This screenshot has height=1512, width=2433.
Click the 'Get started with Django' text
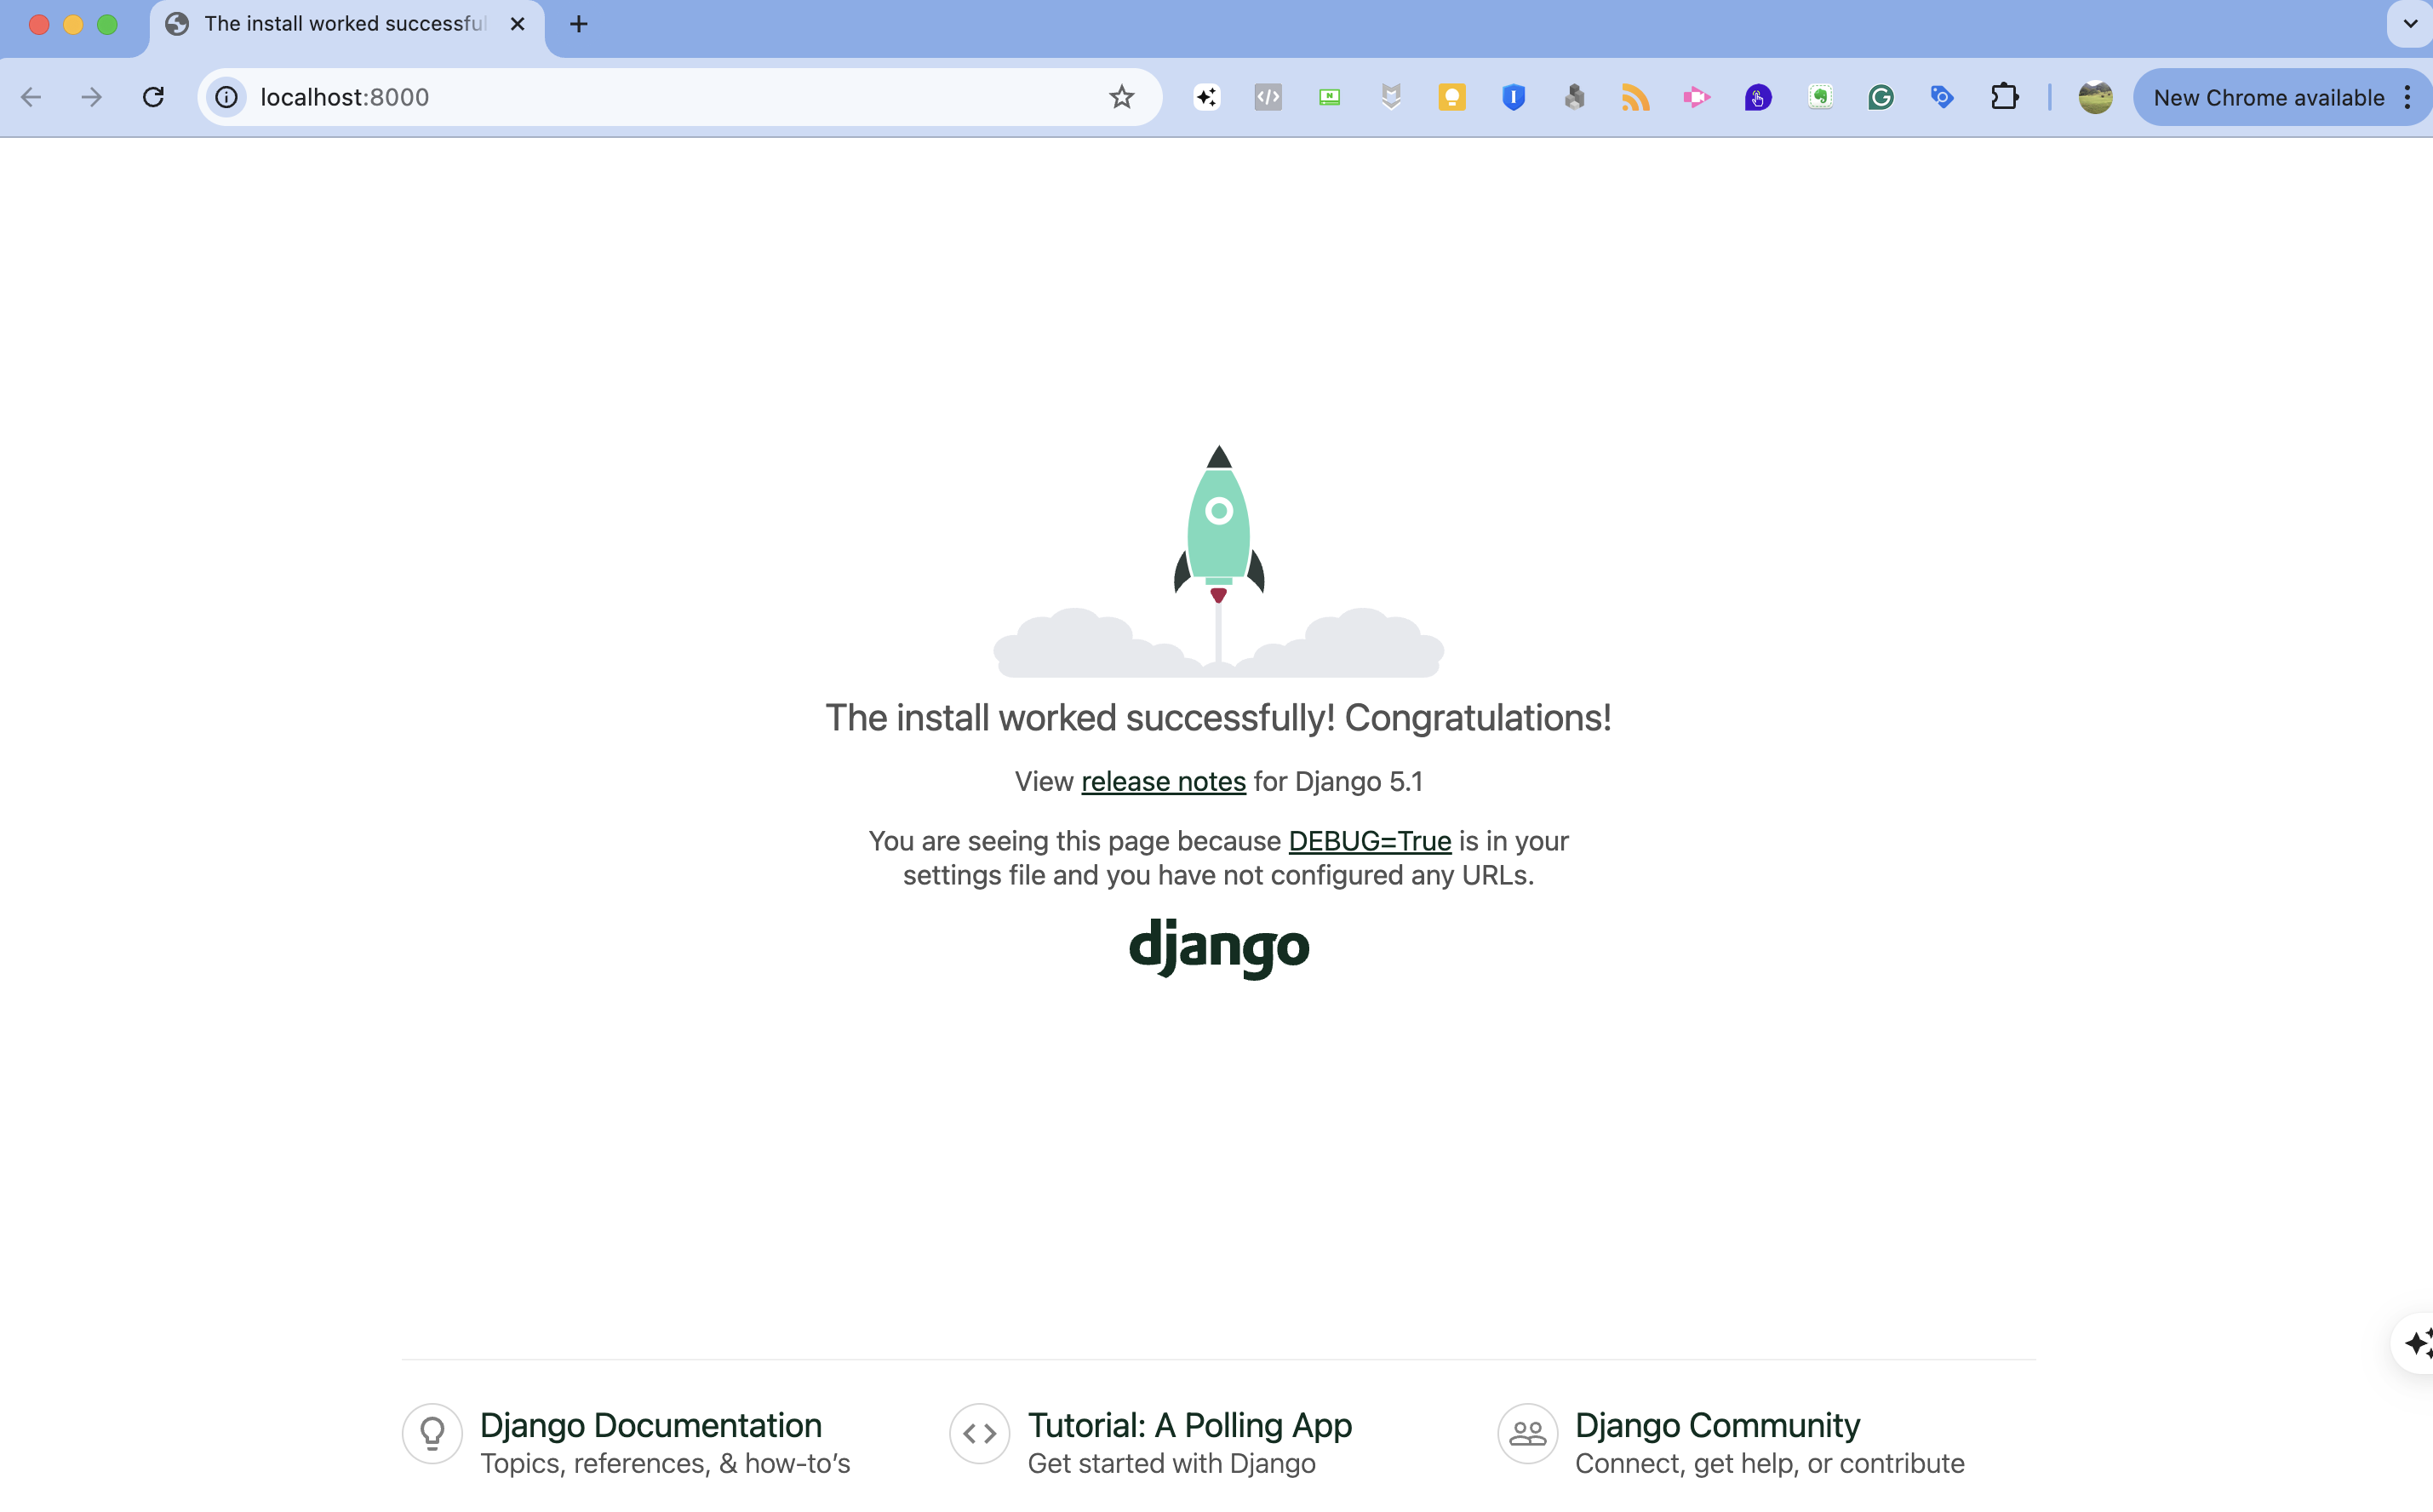pos(1171,1463)
